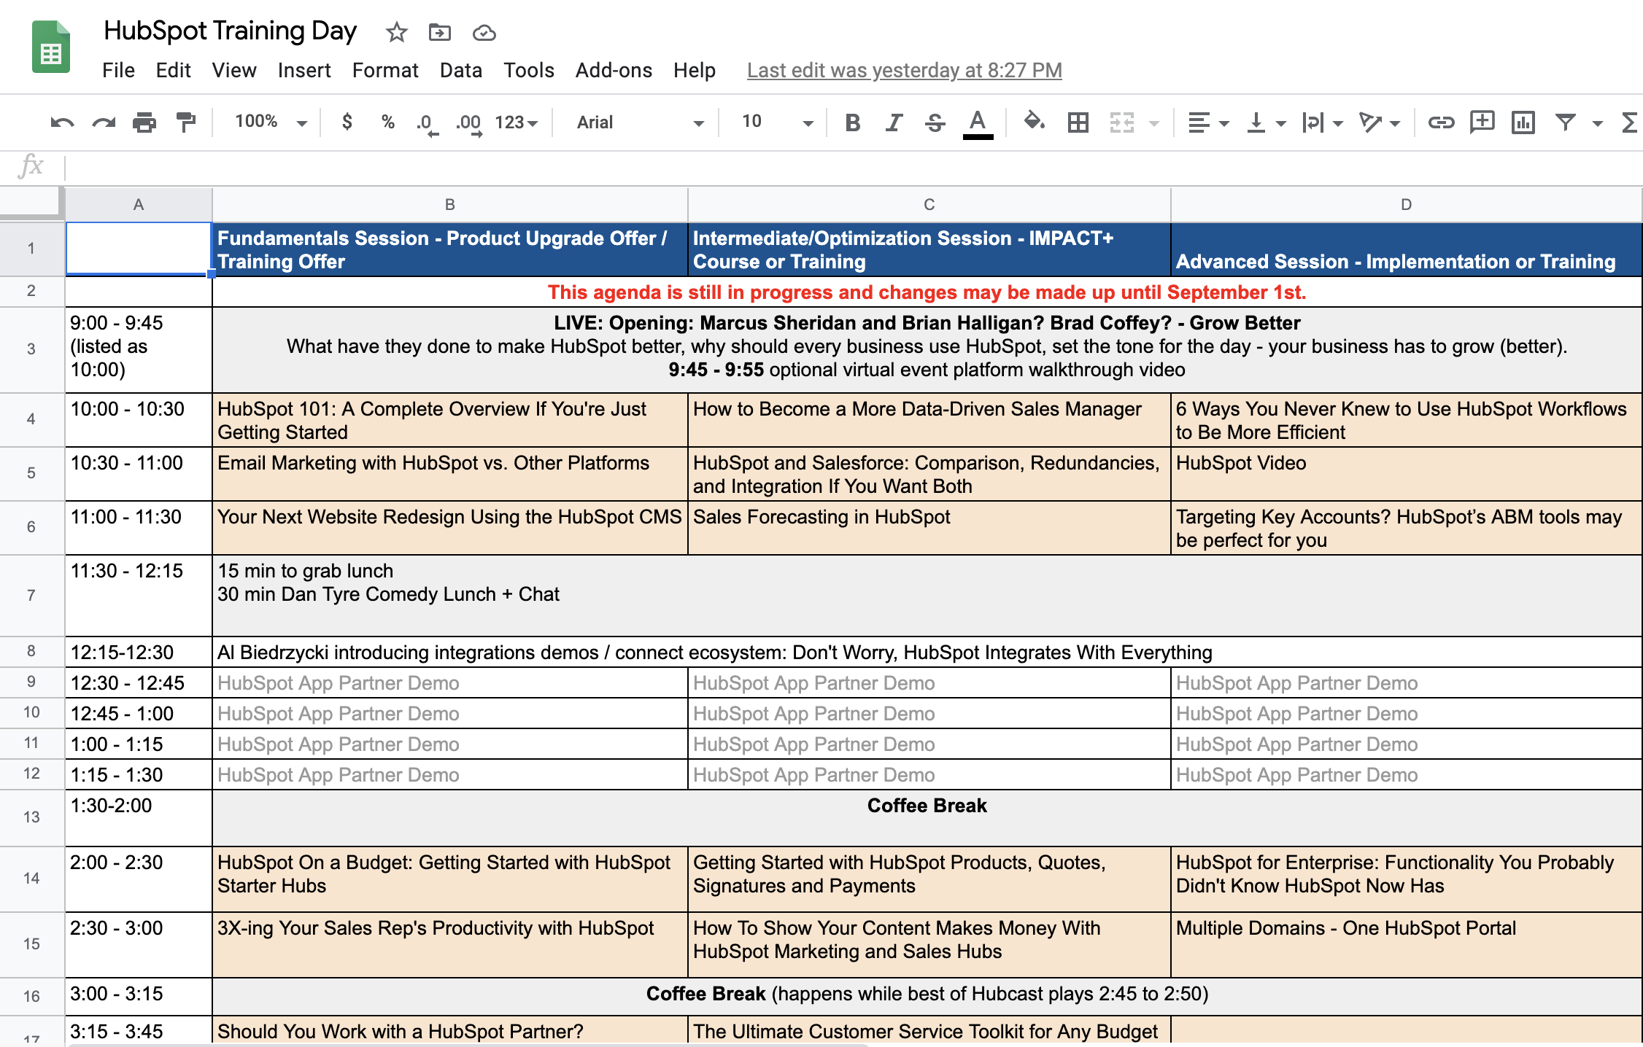1643x1047 pixels.
Task: Insert a chart
Action: [x=1523, y=122]
